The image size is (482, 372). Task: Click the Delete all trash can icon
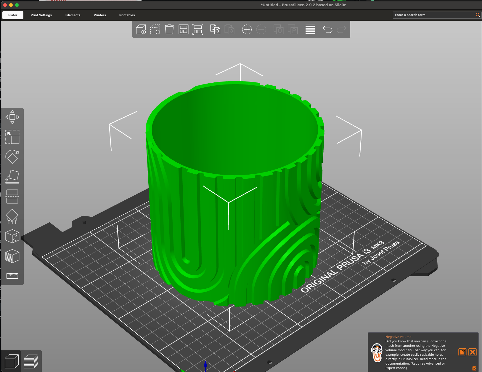169,29
